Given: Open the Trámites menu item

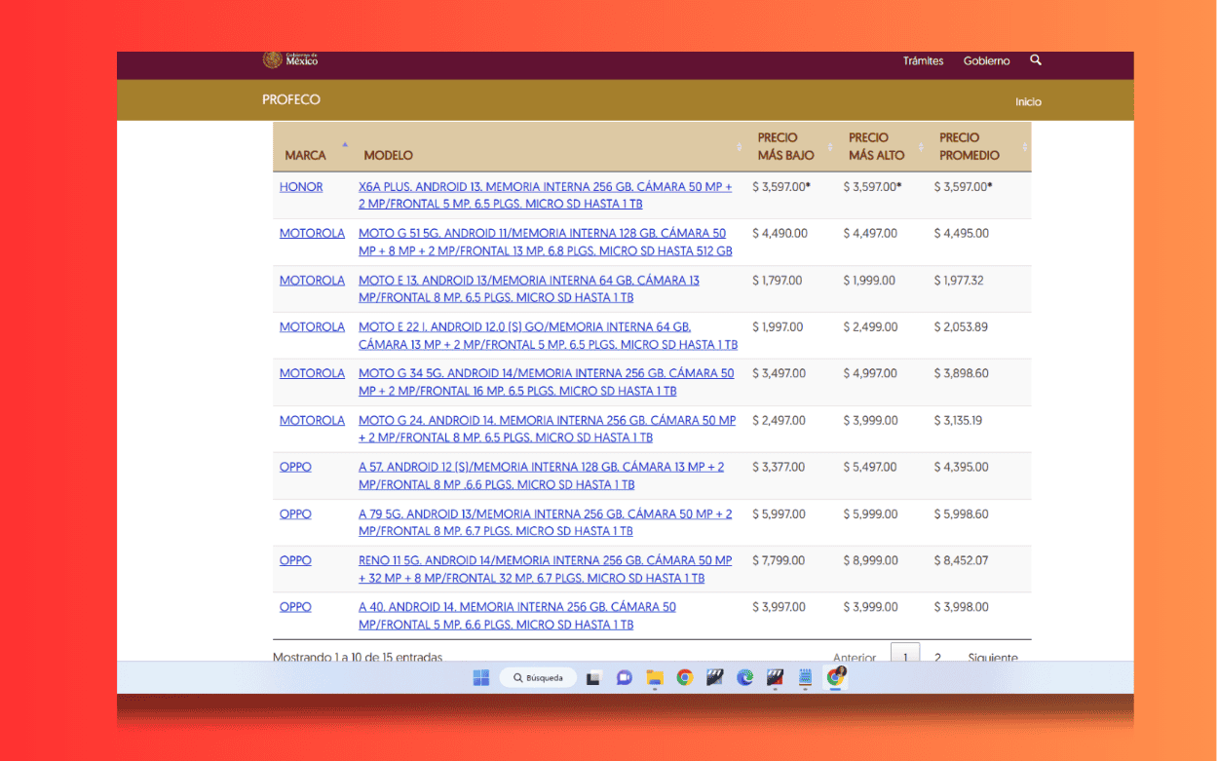Looking at the screenshot, I should (923, 61).
